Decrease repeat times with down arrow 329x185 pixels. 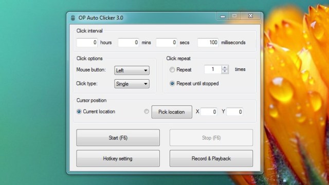click(225, 71)
